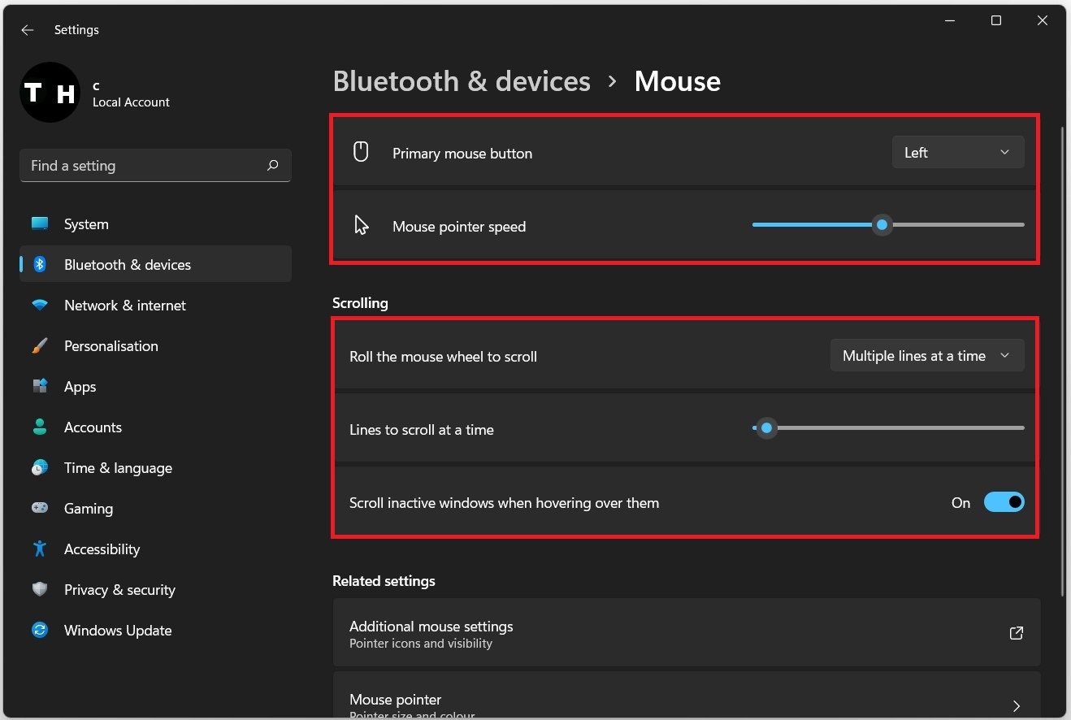Click the Personalisation paintbrush icon
The height and width of the screenshot is (720, 1071).
[x=40, y=346]
